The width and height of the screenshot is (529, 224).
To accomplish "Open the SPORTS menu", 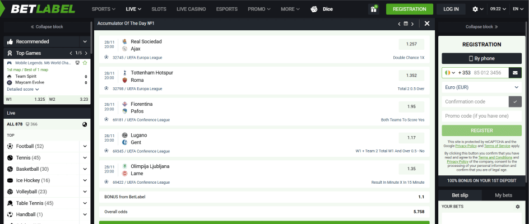I will click(x=104, y=9).
